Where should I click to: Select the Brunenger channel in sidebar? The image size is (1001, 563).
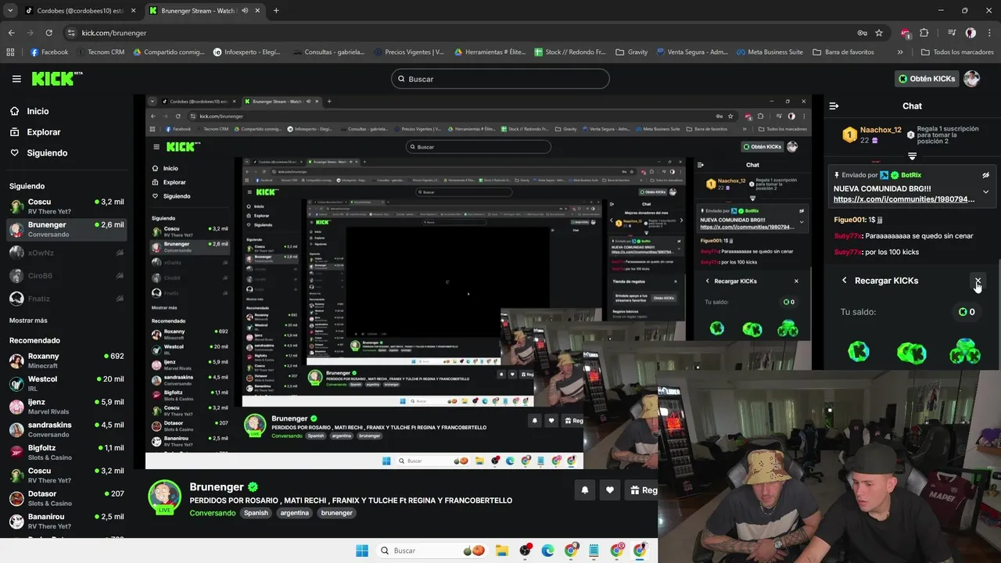click(x=66, y=229)
